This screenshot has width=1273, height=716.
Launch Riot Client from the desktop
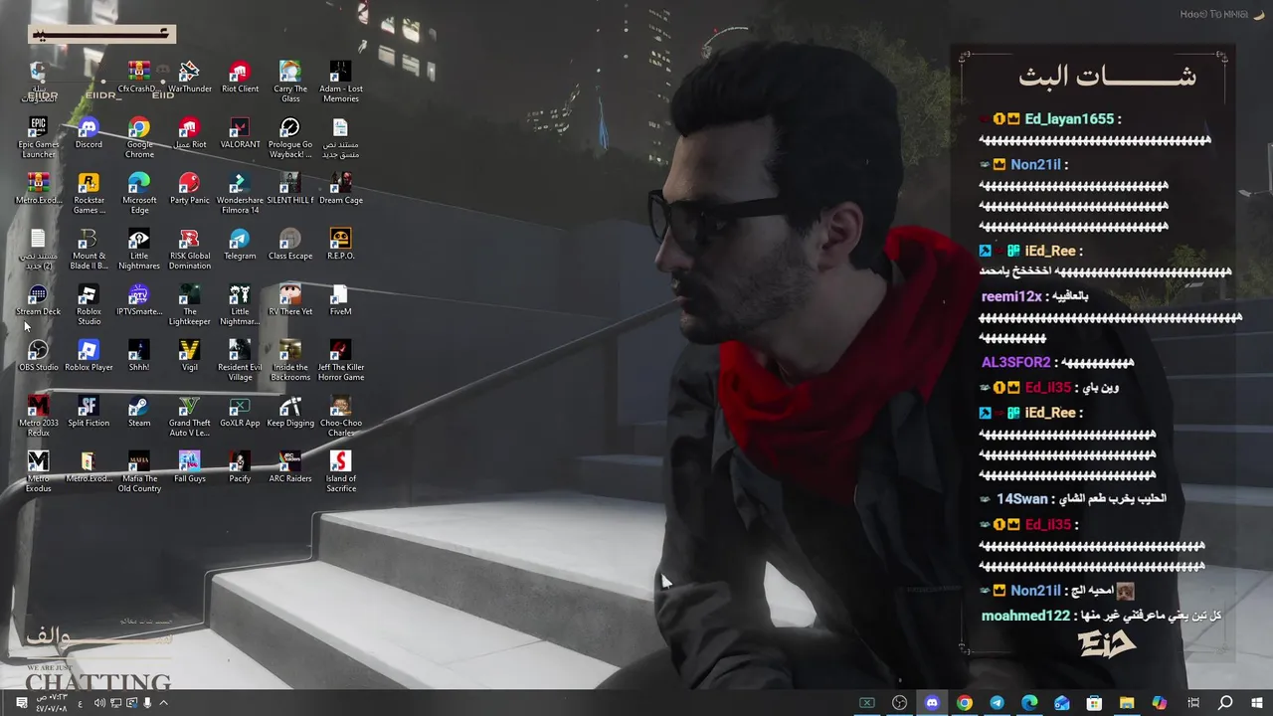pos(240,77)
